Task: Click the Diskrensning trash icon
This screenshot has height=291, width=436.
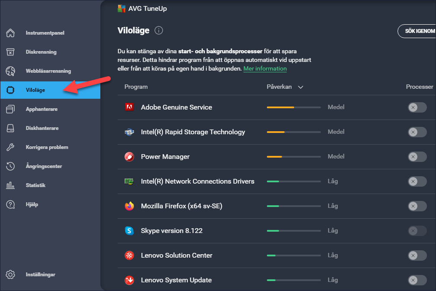Action: [10, 52]
